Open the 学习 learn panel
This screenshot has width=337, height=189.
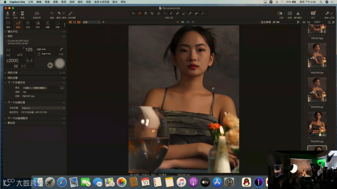pos(313,13)
